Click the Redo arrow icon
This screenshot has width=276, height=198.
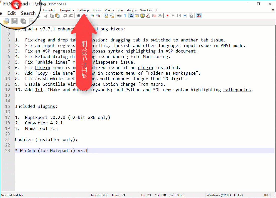click(x=71, y=16)
